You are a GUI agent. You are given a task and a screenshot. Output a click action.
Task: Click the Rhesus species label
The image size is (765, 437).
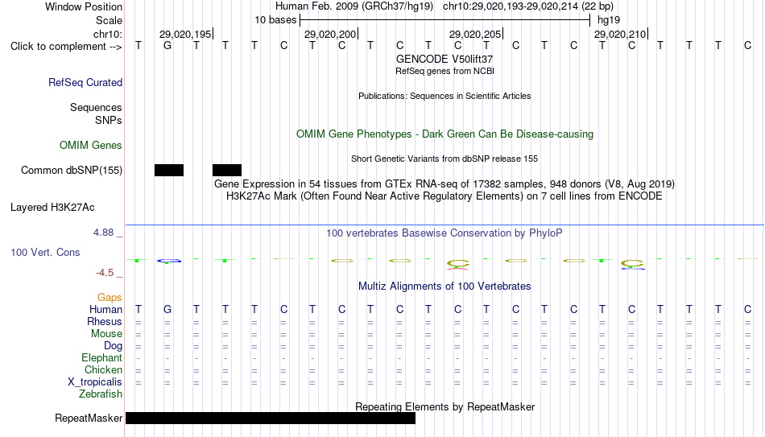105,322
